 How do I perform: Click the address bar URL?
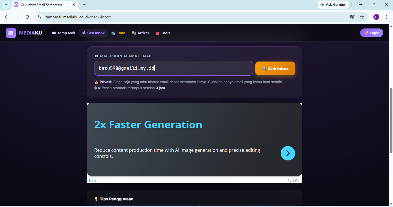(78, 17)
